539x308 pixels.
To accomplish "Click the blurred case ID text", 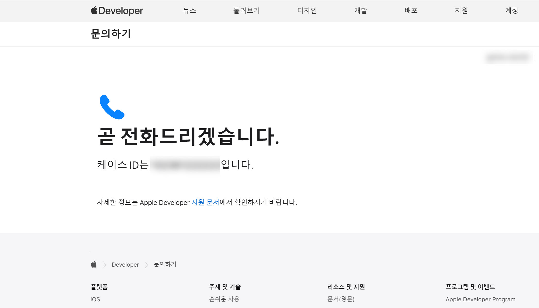I will point(185,165).
